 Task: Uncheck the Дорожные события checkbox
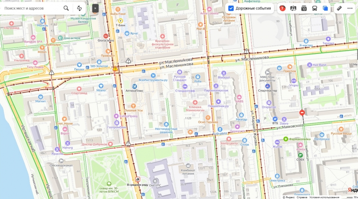pyautogui.click(x=231, y=8)
